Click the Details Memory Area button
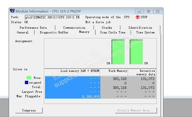This screenshot has height=117, width=192. coord(136,110)
